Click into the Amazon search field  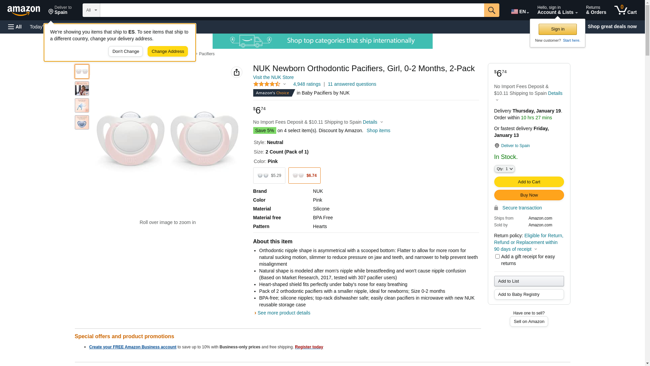(292, 10)
